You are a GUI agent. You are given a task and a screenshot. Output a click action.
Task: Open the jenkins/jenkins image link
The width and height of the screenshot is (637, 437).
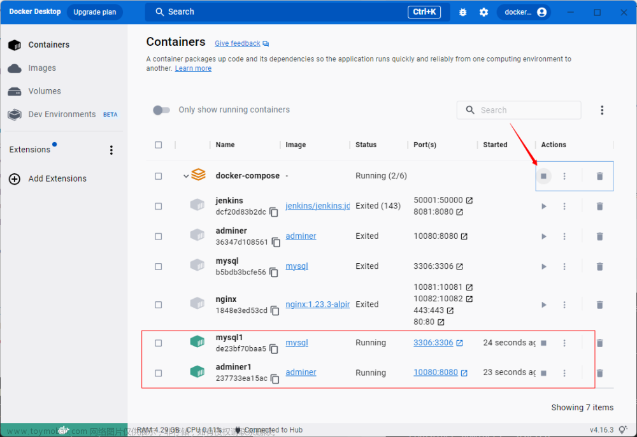pos(317,206)
